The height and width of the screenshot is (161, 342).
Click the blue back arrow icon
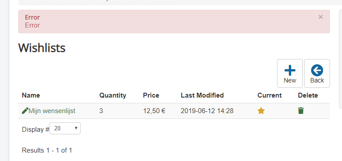point(317,70)
